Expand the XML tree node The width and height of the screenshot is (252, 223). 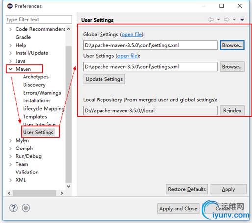(x=10, y=180)
